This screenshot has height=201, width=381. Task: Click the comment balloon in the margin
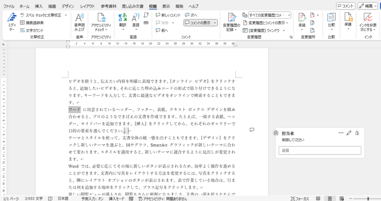click(252, 130)
